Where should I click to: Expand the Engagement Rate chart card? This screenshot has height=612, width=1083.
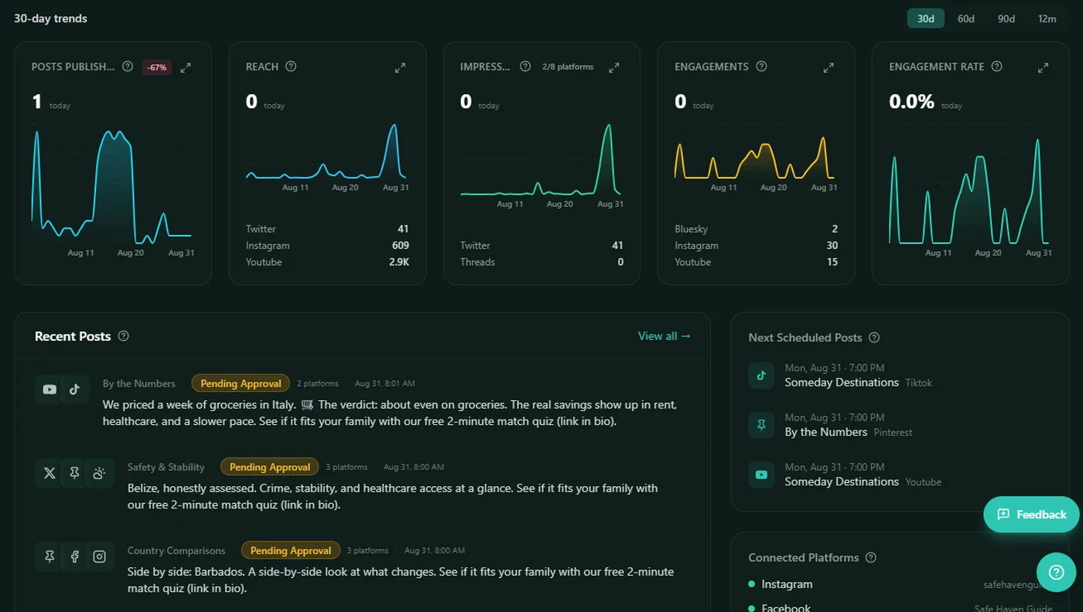(1043, 67)
